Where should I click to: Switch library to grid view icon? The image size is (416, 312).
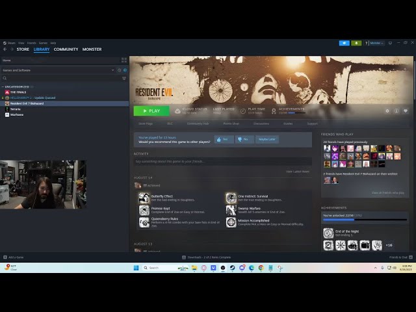pyautogui.click(x=124, y=60)
